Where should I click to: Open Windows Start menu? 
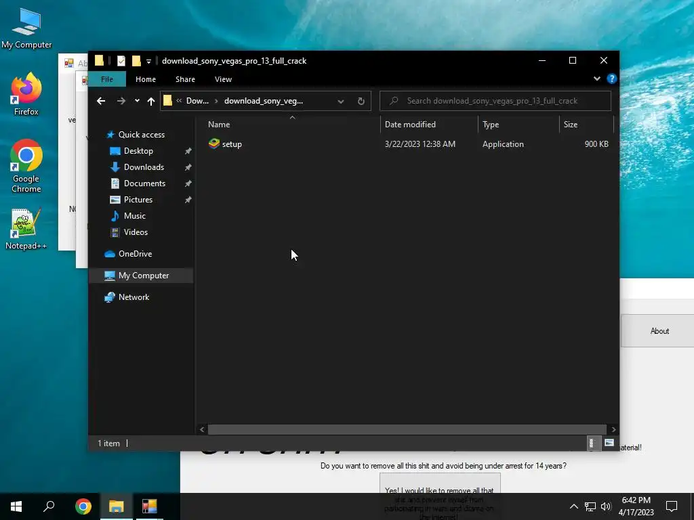click(x=16, y=506)
